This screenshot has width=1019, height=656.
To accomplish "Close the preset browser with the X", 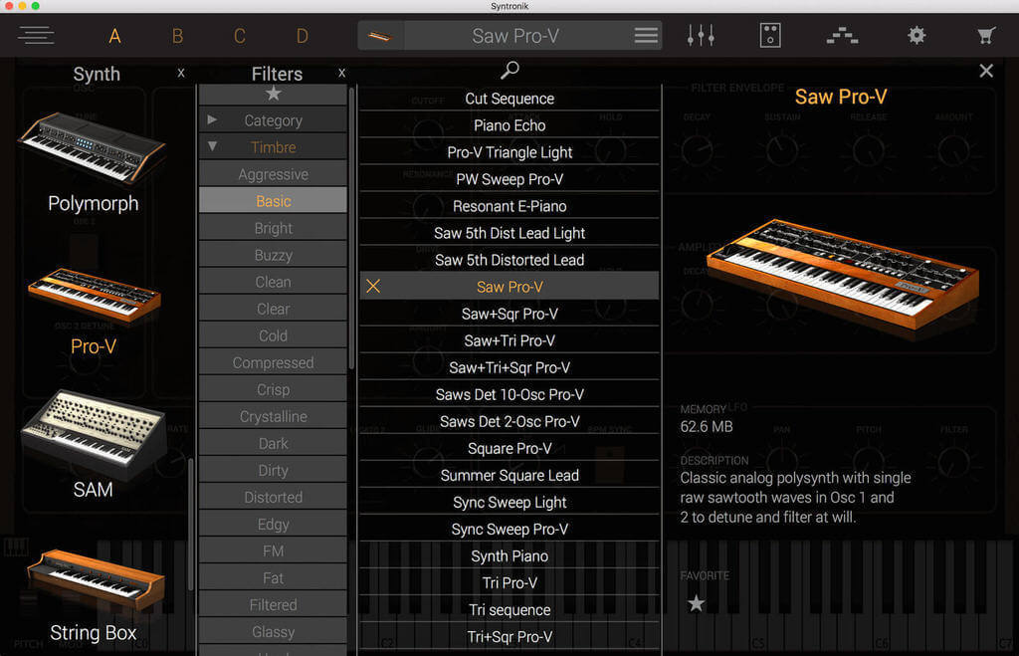I will coord(986,71).
